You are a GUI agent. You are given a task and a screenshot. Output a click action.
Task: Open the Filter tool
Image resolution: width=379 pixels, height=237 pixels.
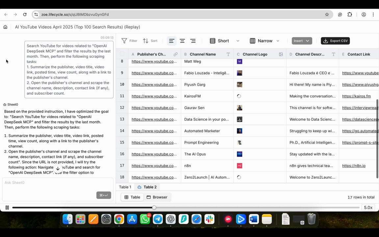pos(129,41)
